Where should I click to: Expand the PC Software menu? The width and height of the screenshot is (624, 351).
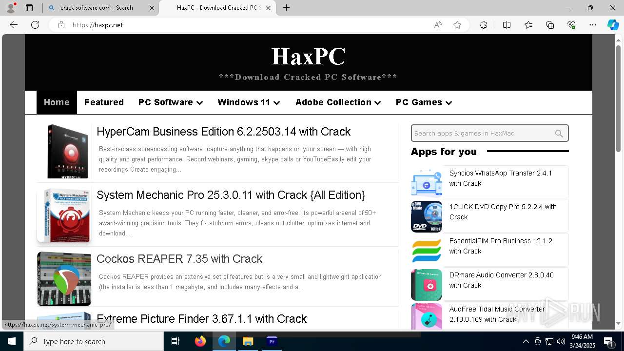click(171, 102)
